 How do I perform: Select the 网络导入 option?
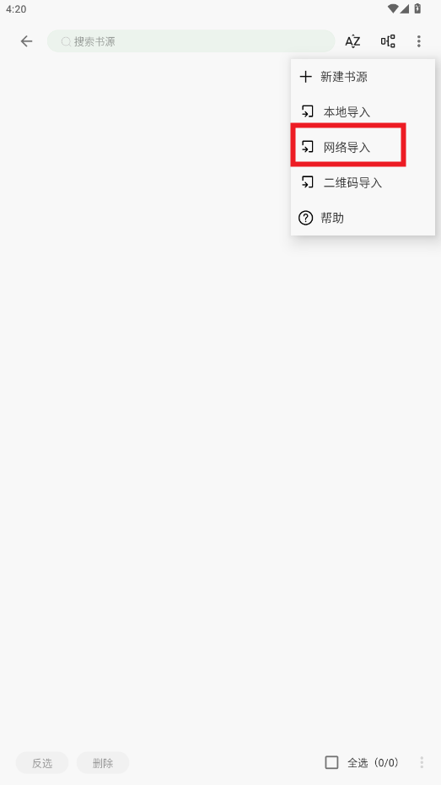363,147
